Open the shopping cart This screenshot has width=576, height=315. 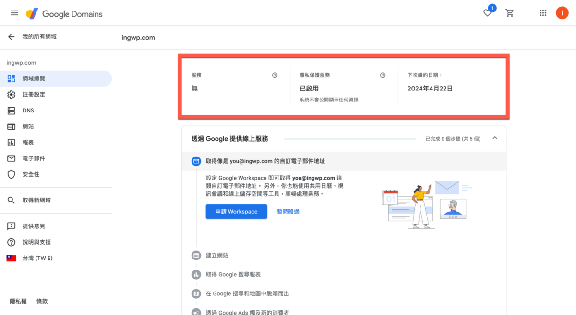pos(510,13)
